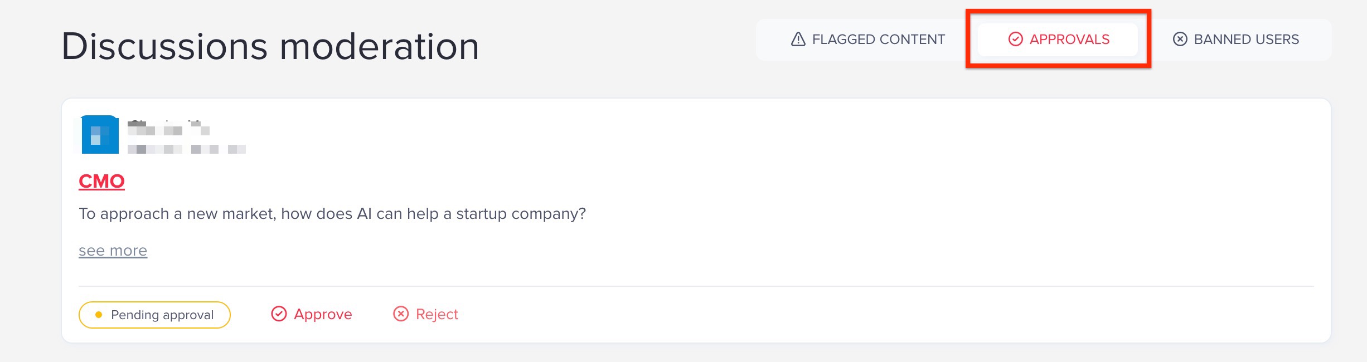The width and height of the screenshot is (1367, 362).
Task: Click the blurred author name on the post
Action: point(168,129)
